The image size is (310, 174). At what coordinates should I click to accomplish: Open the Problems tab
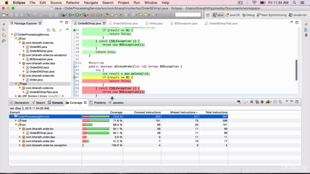tap(97, 103)
